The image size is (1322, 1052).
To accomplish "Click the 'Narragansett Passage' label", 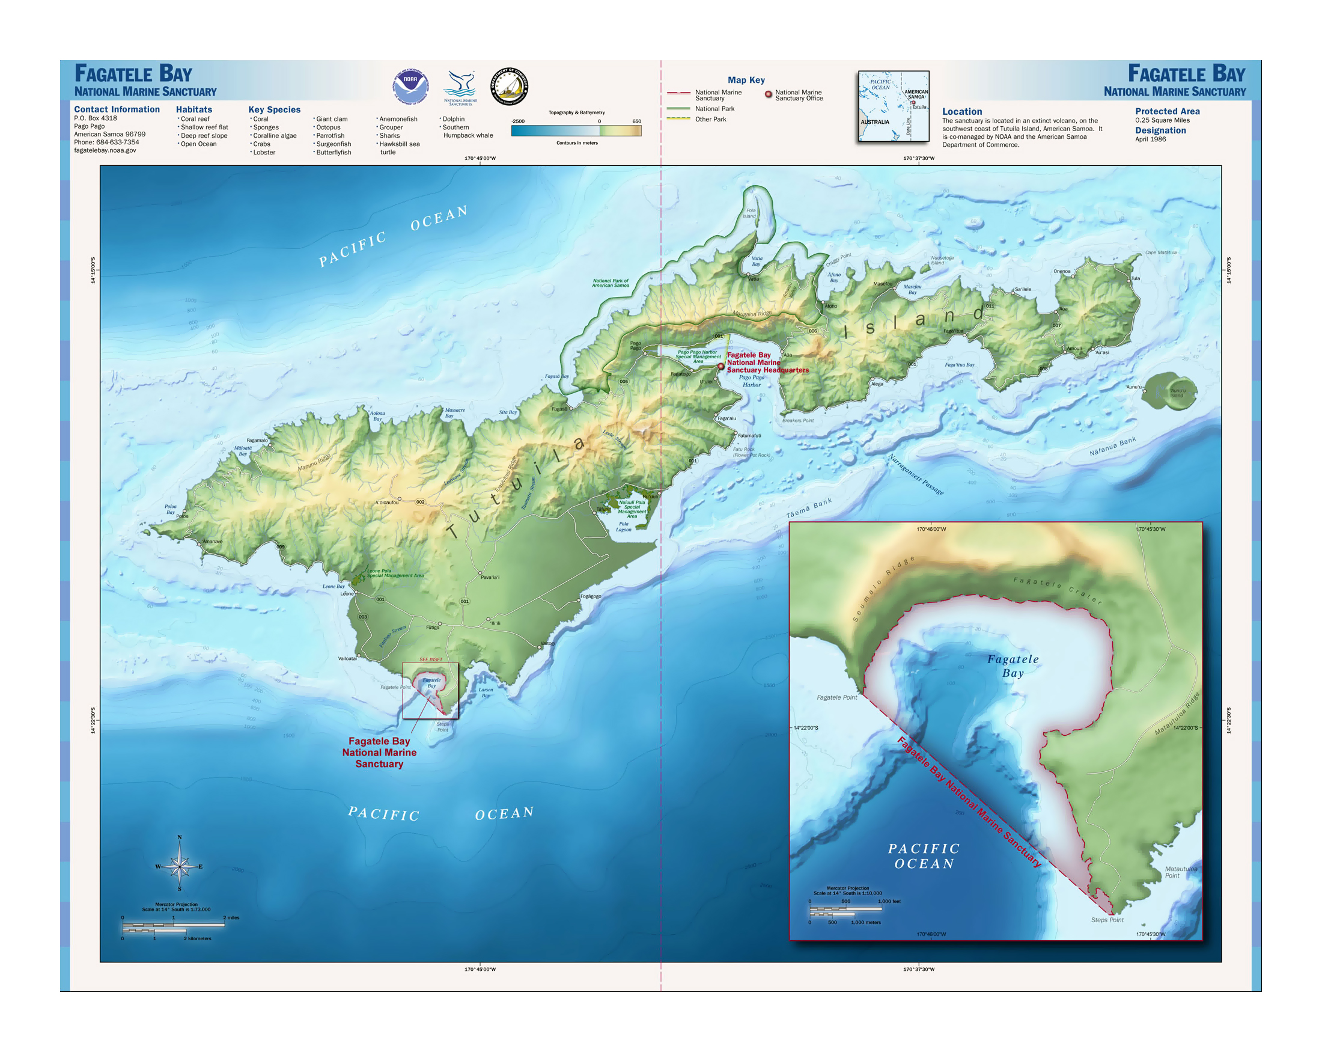I will (916, 474).
